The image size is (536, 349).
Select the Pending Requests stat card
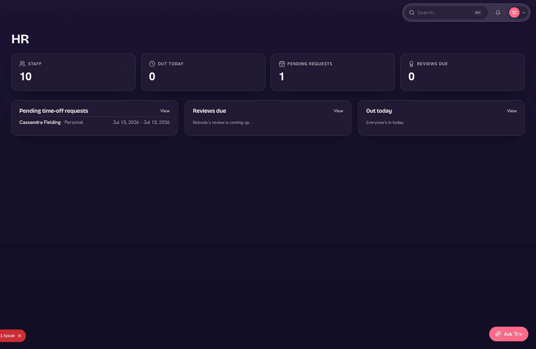(x=333, y=72)
